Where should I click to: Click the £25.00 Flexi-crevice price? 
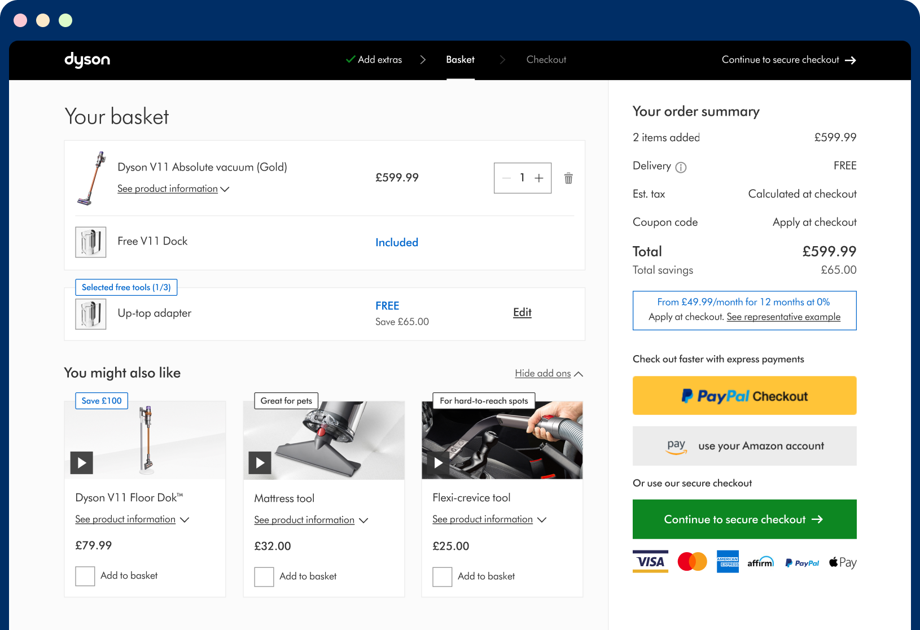point(451,546)
